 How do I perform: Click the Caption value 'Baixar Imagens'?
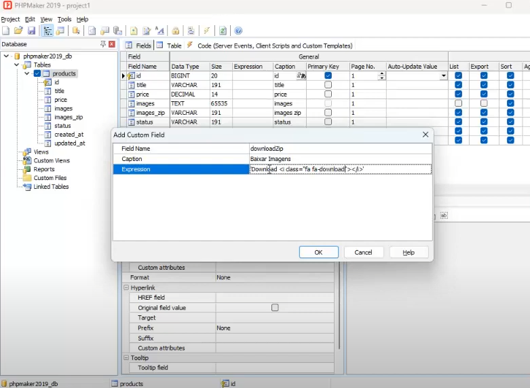[x=270, y=159]
